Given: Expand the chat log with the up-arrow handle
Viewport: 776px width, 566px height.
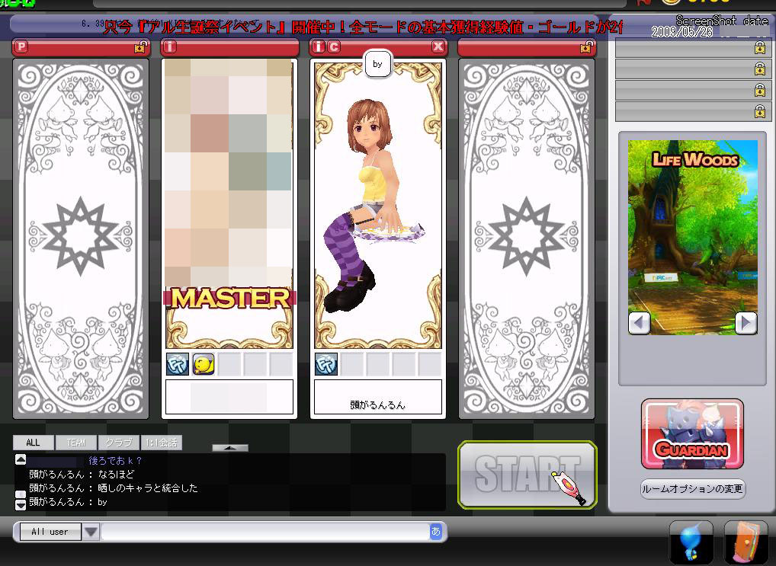Looking at the screenshot, I should pyautogui.click(x=229, y=448).
